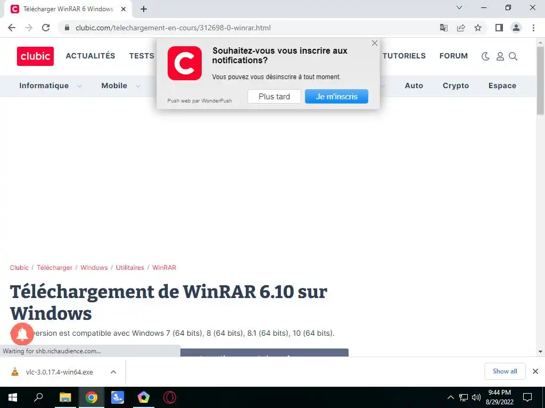Share this page via the share icon
This screenshot has width=545, height=408.
[461, 28]
